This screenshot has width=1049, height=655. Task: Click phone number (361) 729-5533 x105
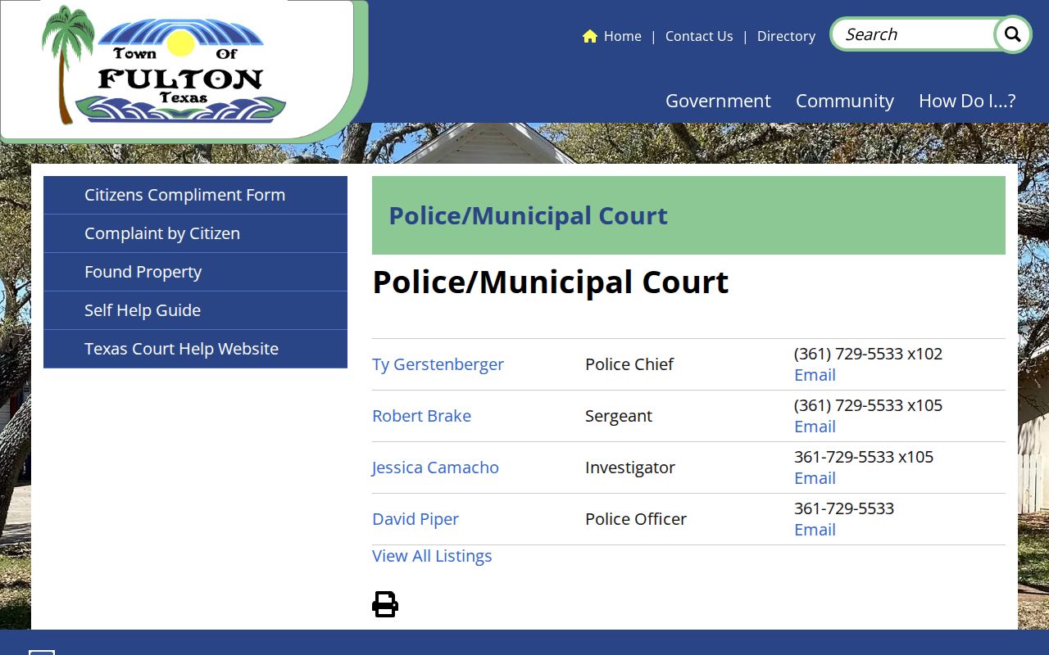(x=868, y=405)
